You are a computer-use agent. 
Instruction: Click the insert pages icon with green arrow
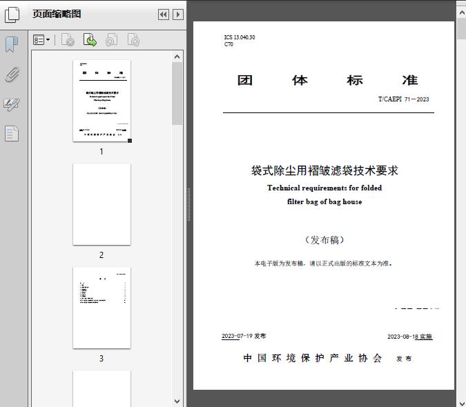point(90,40)
